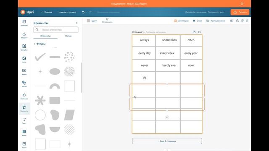Viewport: 269px width, 151px height.
Task: Insert the outlined circle shape
Action: click(40, 115)
